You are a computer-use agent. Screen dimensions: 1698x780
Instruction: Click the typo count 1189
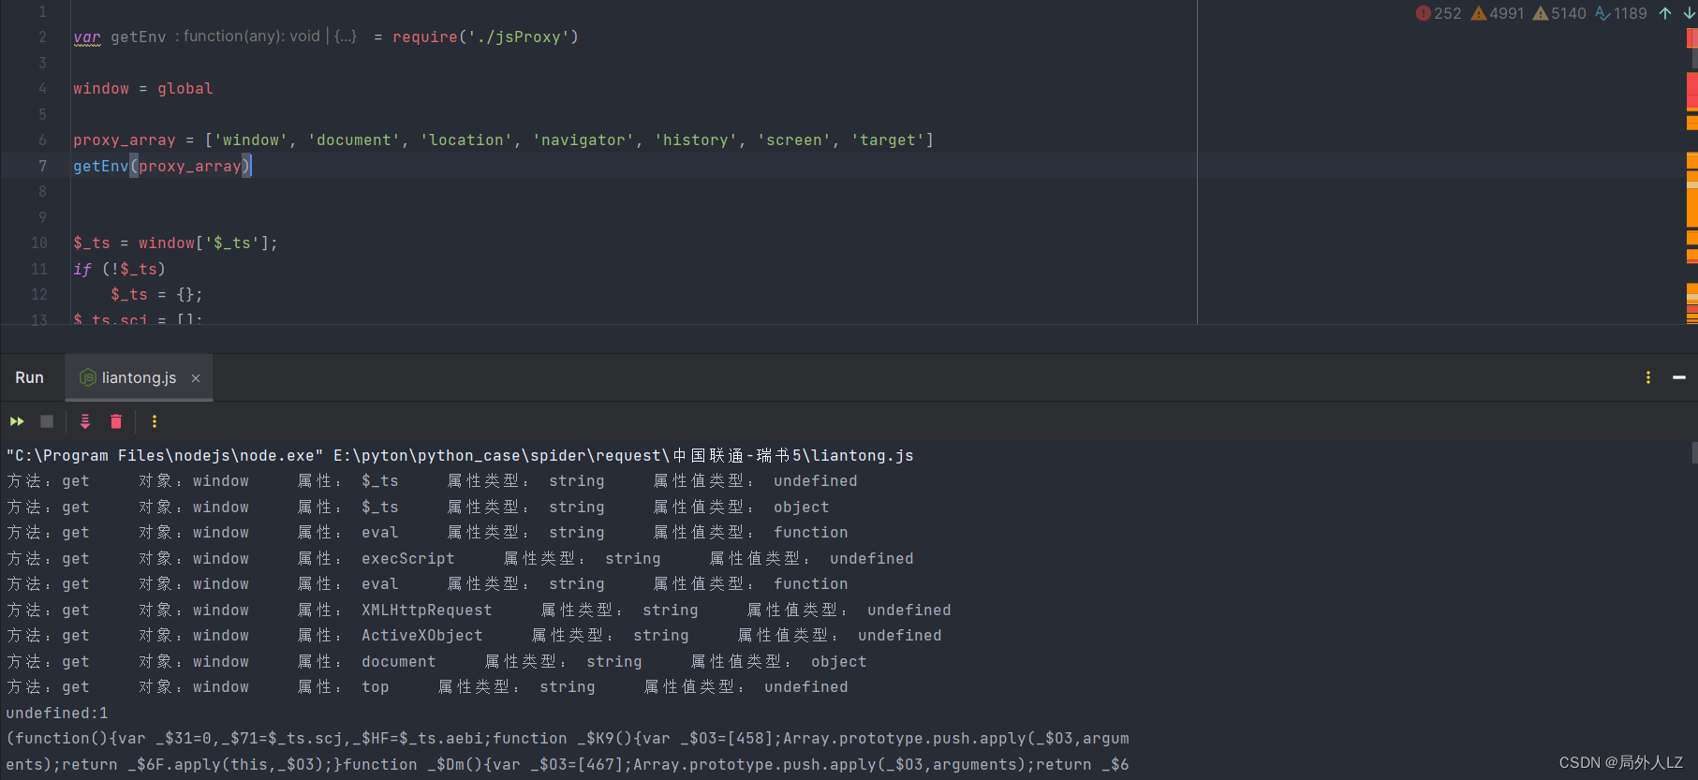1621,13
